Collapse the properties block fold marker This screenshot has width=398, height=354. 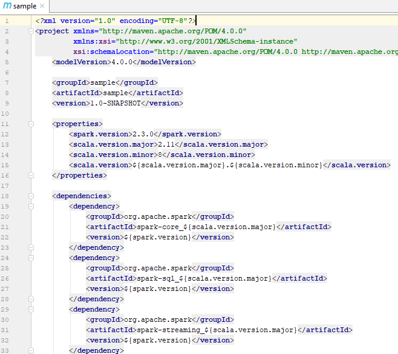click(31, 124)
